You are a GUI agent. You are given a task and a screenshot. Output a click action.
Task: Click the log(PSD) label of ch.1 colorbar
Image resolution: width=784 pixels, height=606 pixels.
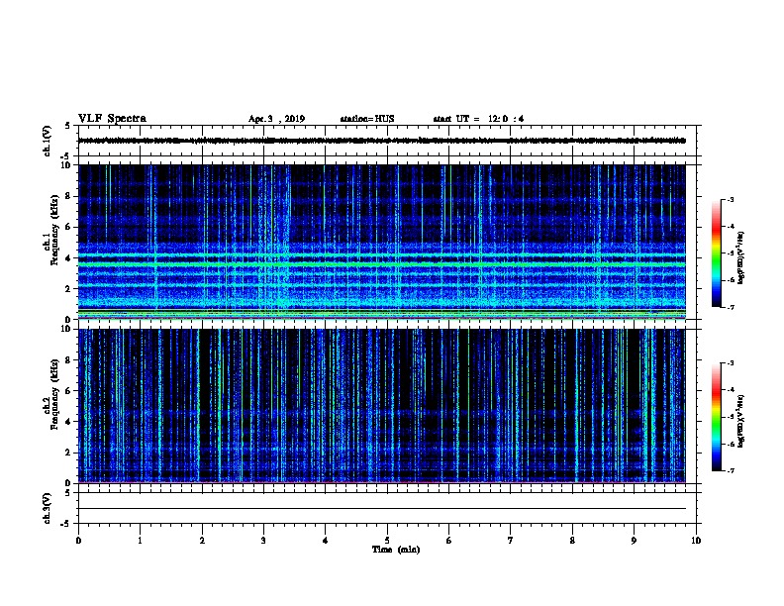coord(740,257)
